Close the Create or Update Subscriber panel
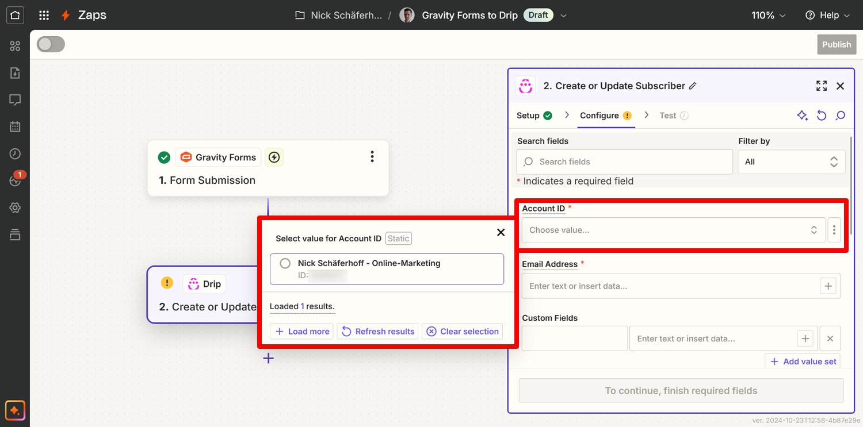This screenshot has height=427, width=863. click(x=841, y=86)
